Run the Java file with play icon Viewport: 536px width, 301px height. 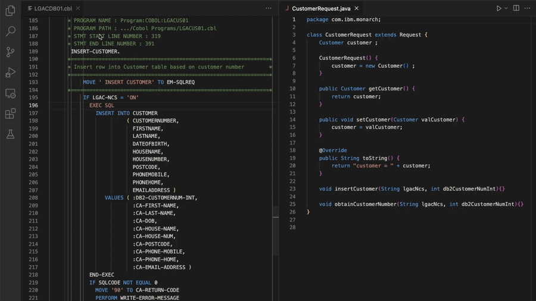[x=498, y=8]
